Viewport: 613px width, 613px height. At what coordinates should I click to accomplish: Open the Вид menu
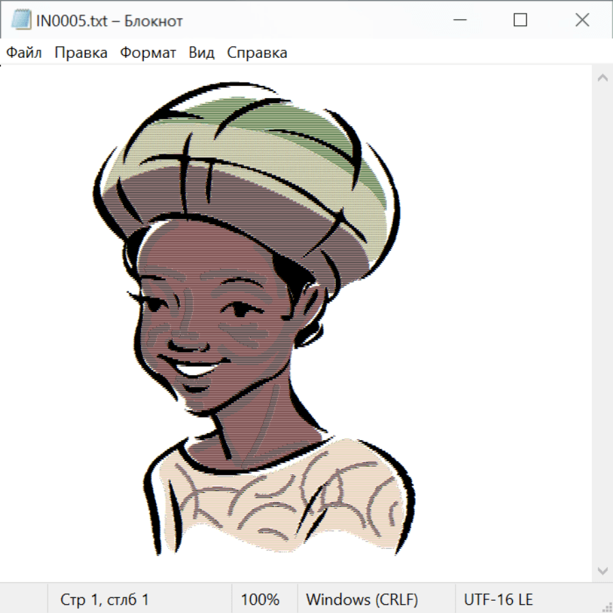point(201,53)
